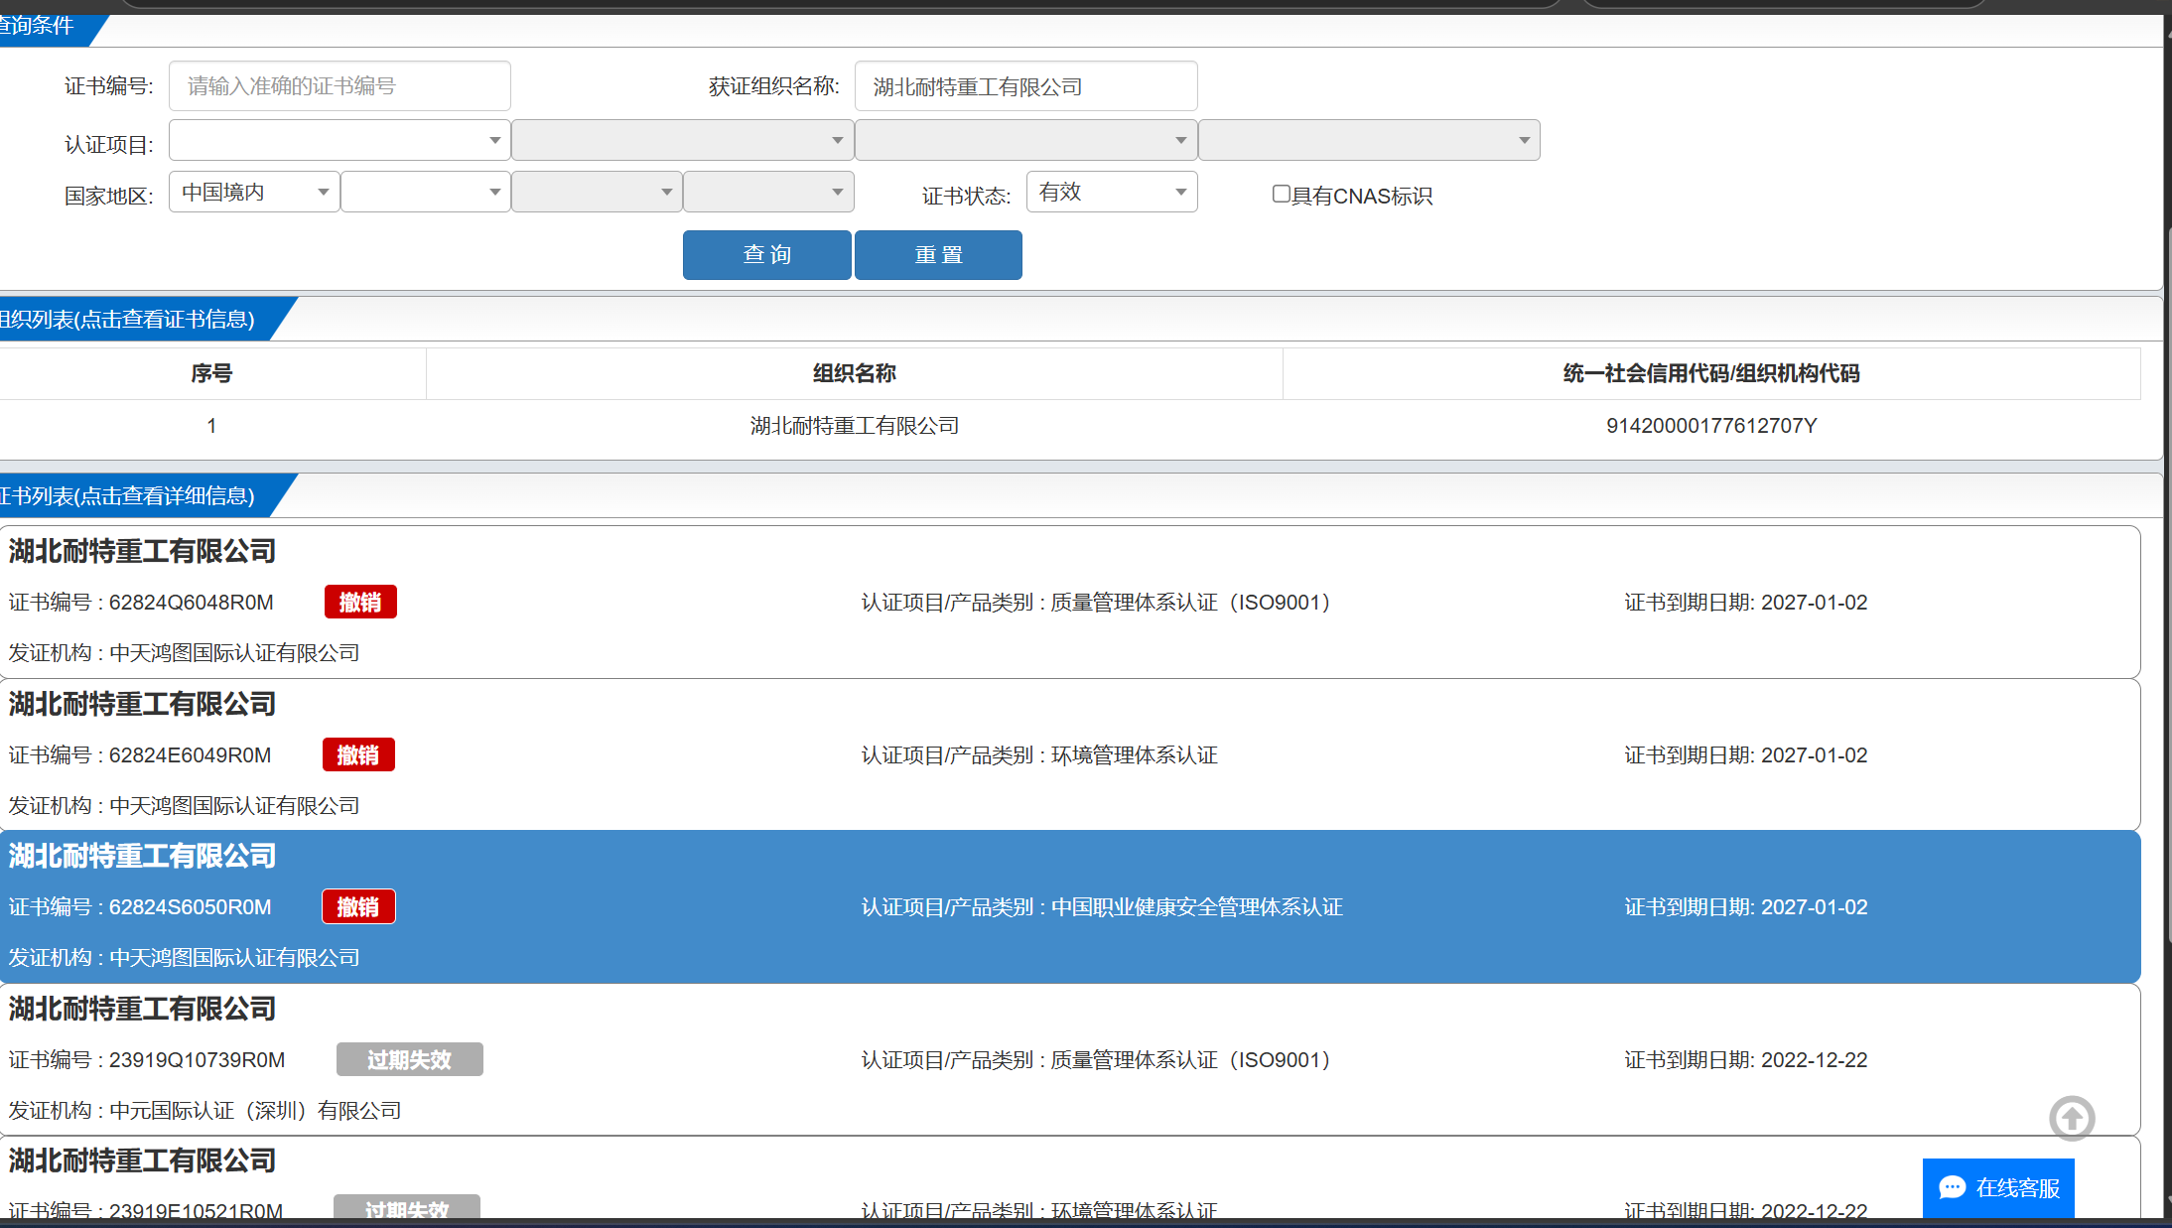Open the 证书状态 有效 dropdown
Viewport: 2172px width, 1228px height.
point(1112,192)
